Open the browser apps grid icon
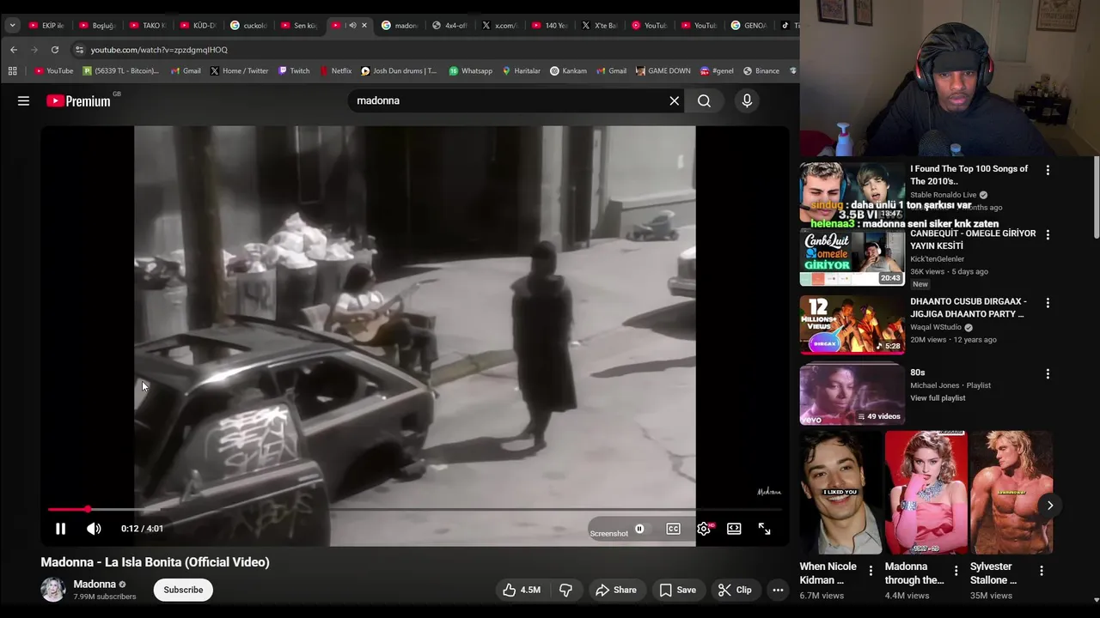1100x618 pixels. (12, 71)
